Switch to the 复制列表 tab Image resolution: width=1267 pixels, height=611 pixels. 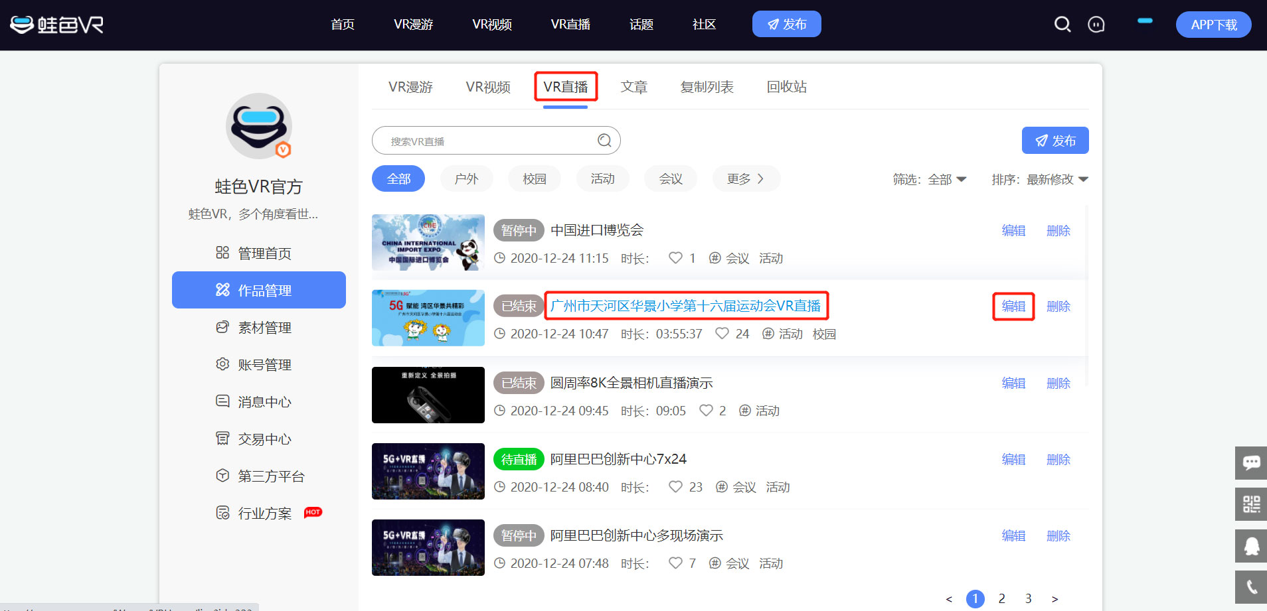click(707, 87)
